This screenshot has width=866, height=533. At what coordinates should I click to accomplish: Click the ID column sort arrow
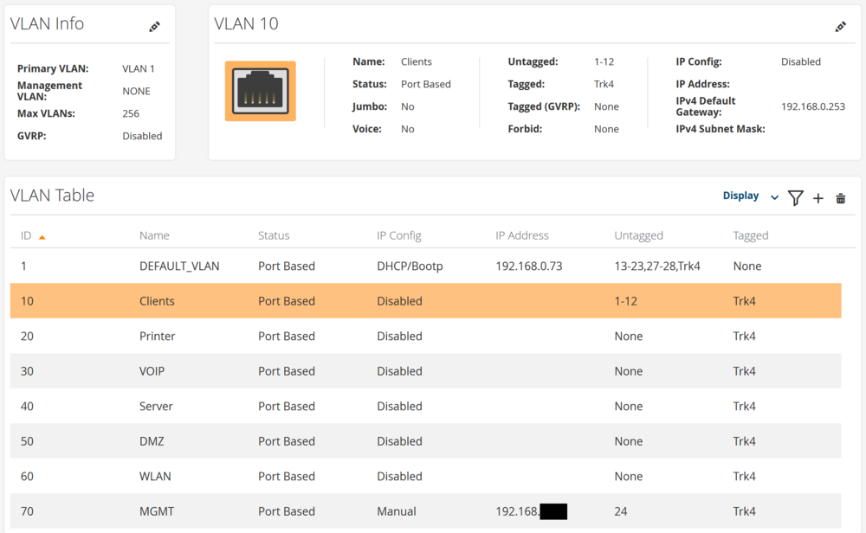tap(42, 236)
